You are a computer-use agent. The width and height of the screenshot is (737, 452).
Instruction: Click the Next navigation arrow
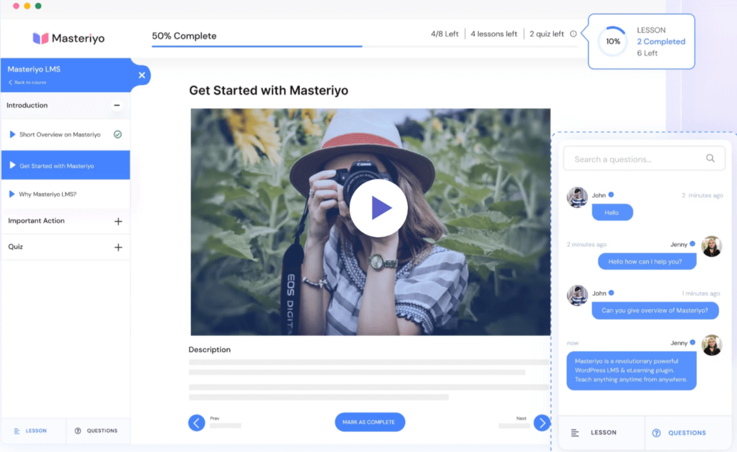543,422
